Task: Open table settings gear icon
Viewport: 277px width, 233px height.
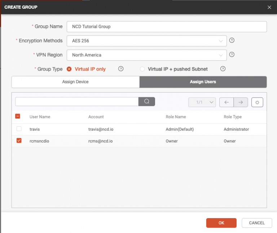Action: [257, 102]
